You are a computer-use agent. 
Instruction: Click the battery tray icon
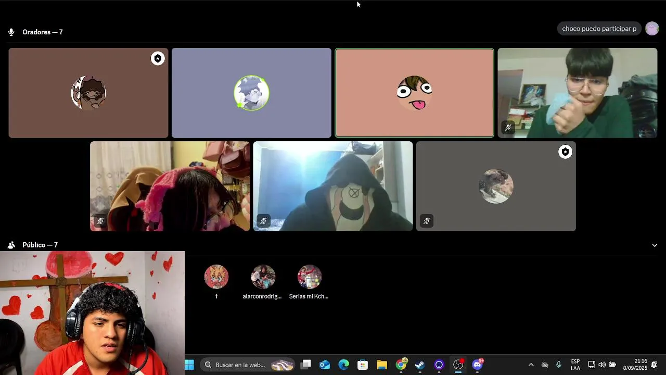(x=612, y=365)
